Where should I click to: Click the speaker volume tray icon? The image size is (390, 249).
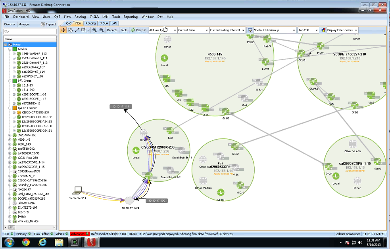click(x=360, y=242)
